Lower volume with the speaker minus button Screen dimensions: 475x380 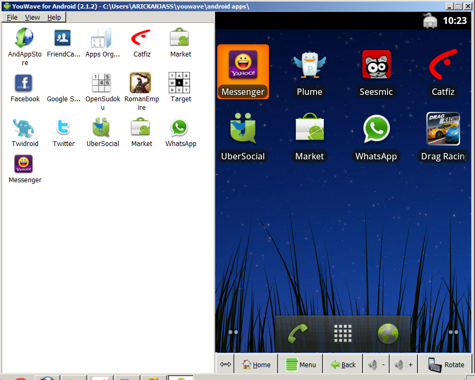[376, 365]
